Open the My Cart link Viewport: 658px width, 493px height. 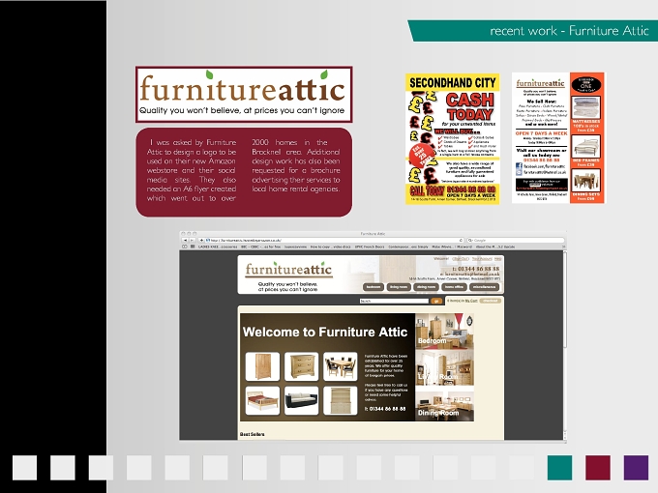(471, 301)
